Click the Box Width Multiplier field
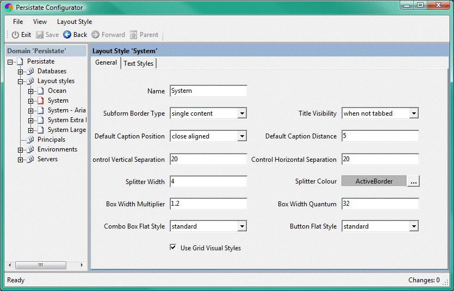The height and width of the screenshot is (291, 454). tap(208, 204)
